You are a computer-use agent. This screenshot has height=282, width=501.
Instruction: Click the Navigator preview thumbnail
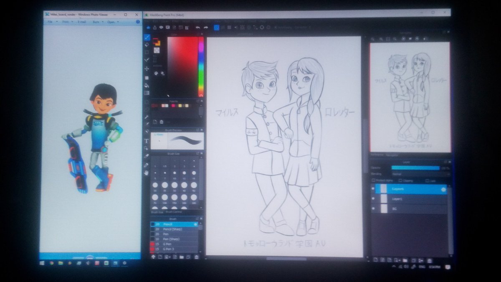[410, 97]
